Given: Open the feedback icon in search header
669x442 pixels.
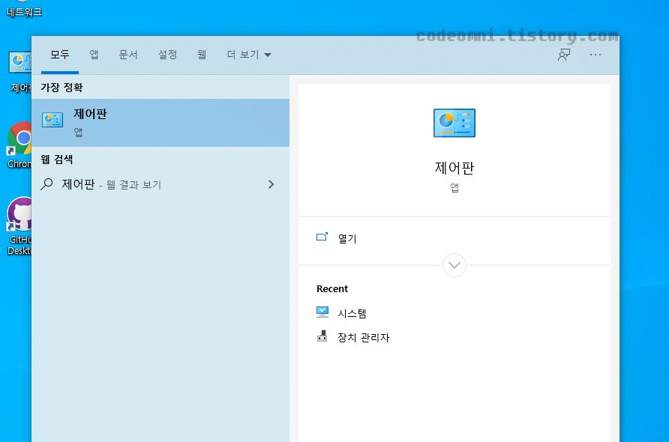Looking at the screenshot, I should pos(564,55).
